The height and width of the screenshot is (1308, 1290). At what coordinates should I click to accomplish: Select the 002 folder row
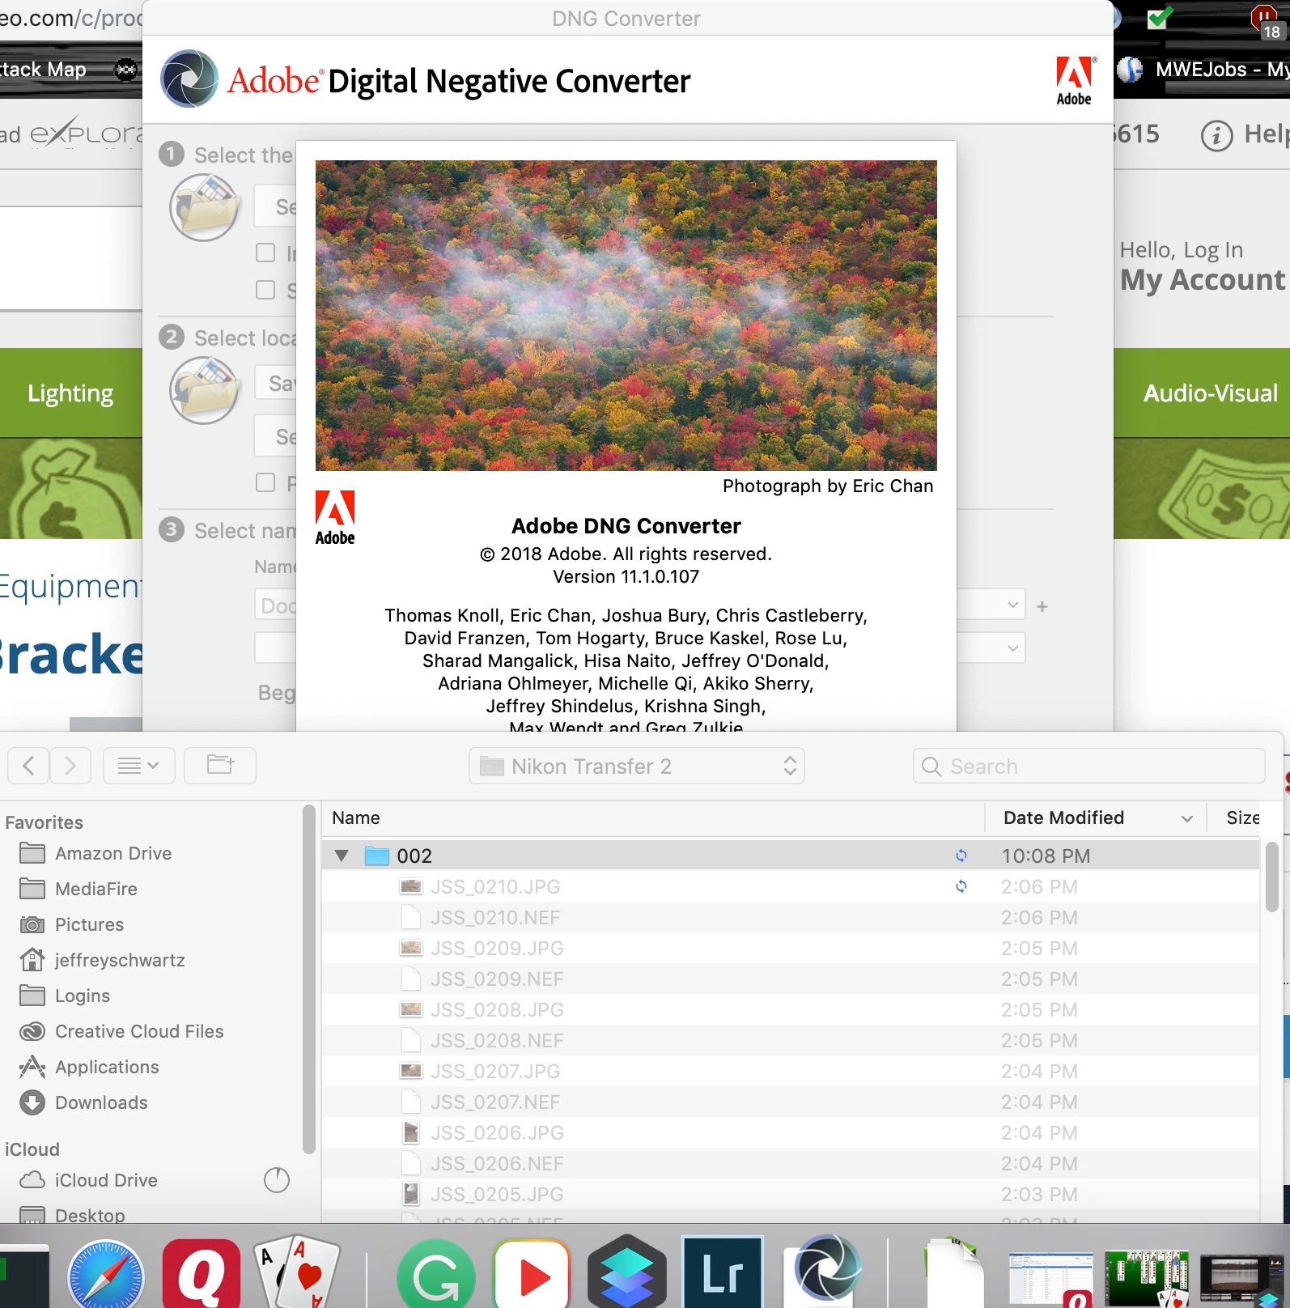(790, 856)
